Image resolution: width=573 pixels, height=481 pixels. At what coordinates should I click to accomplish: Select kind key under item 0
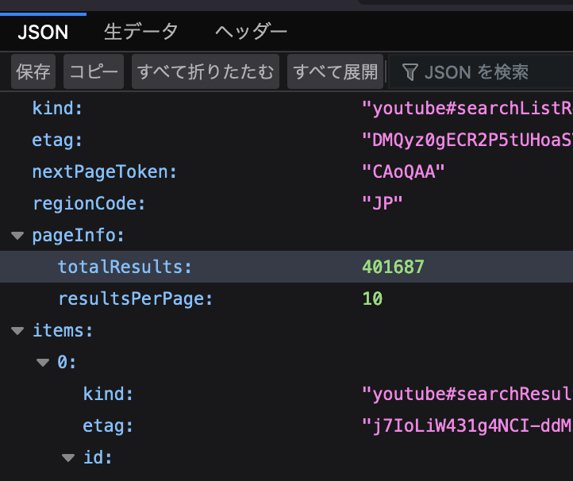(x=108, y=394)
